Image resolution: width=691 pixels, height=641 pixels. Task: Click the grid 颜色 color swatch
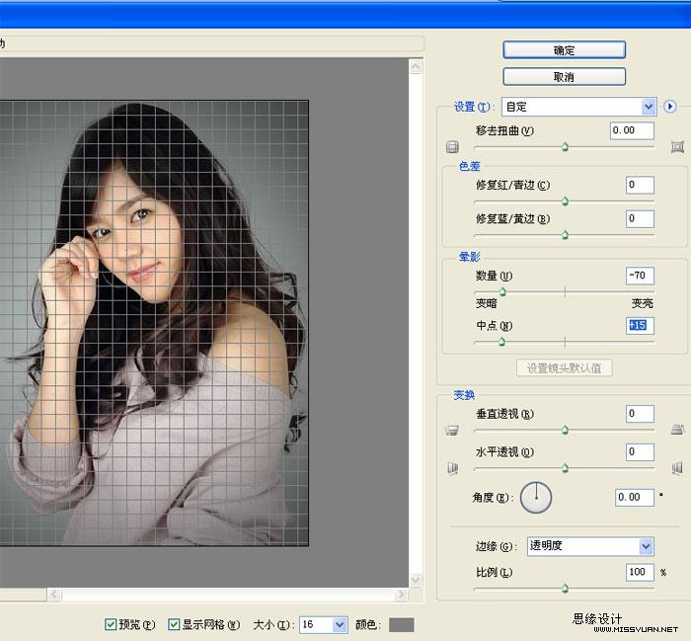coord(402,624)
